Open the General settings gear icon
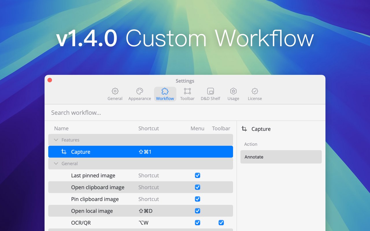This screenshot has height=231, width=370. point(115,91)
